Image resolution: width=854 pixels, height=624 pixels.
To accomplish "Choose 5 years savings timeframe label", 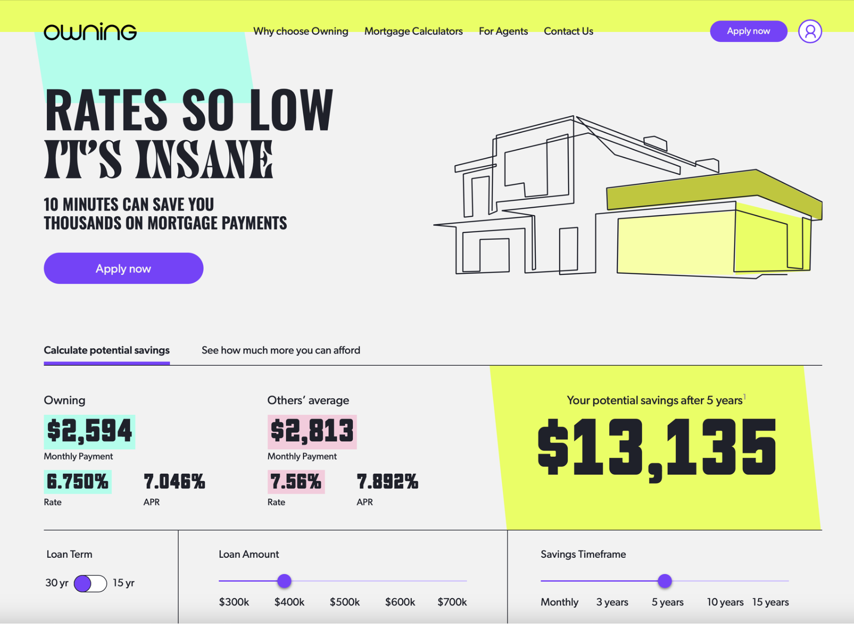I will click(667, 602).
